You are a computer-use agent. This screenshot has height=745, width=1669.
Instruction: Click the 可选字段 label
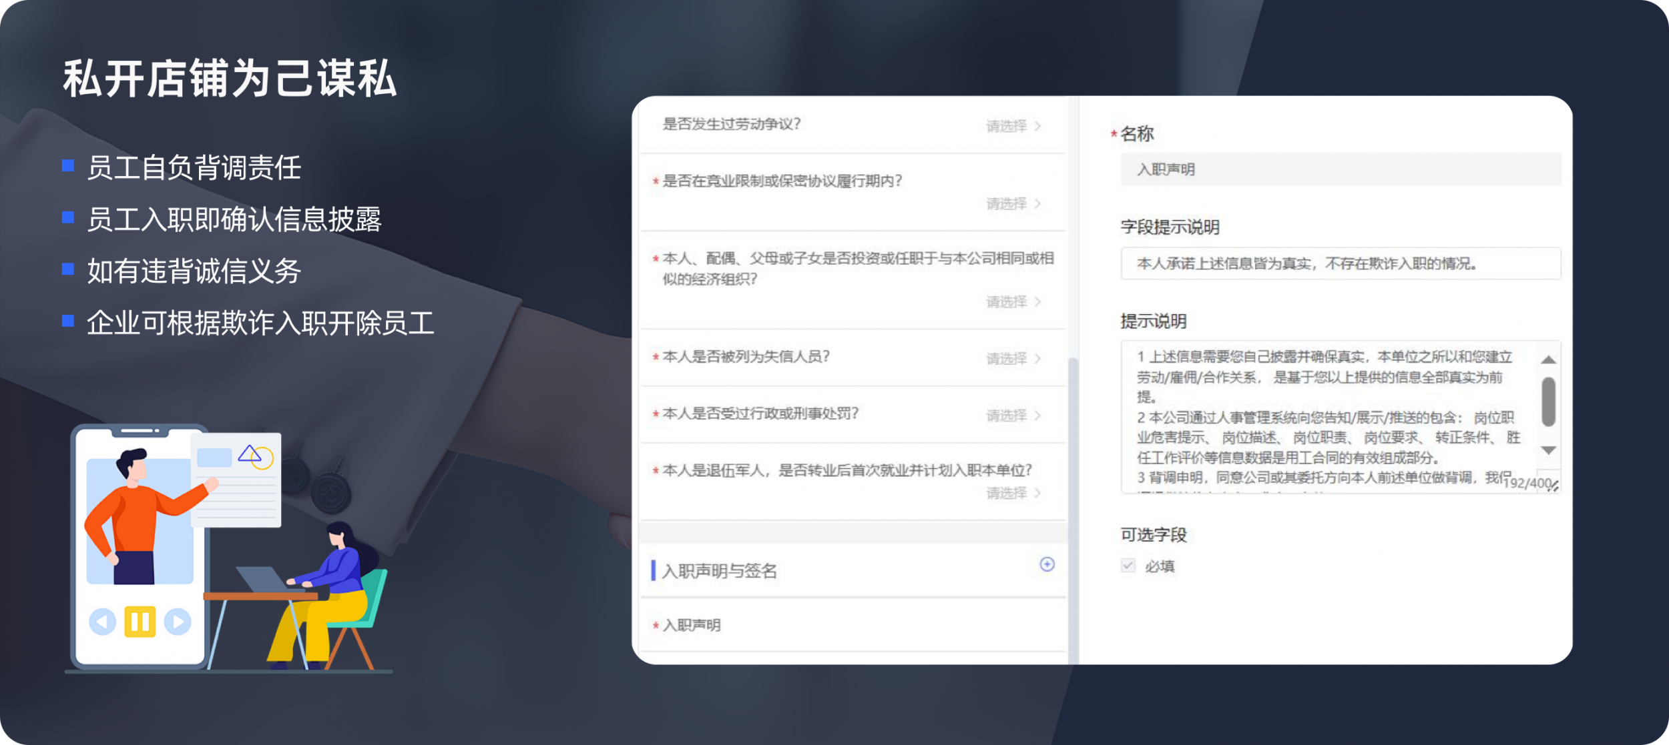[1154, 535]
